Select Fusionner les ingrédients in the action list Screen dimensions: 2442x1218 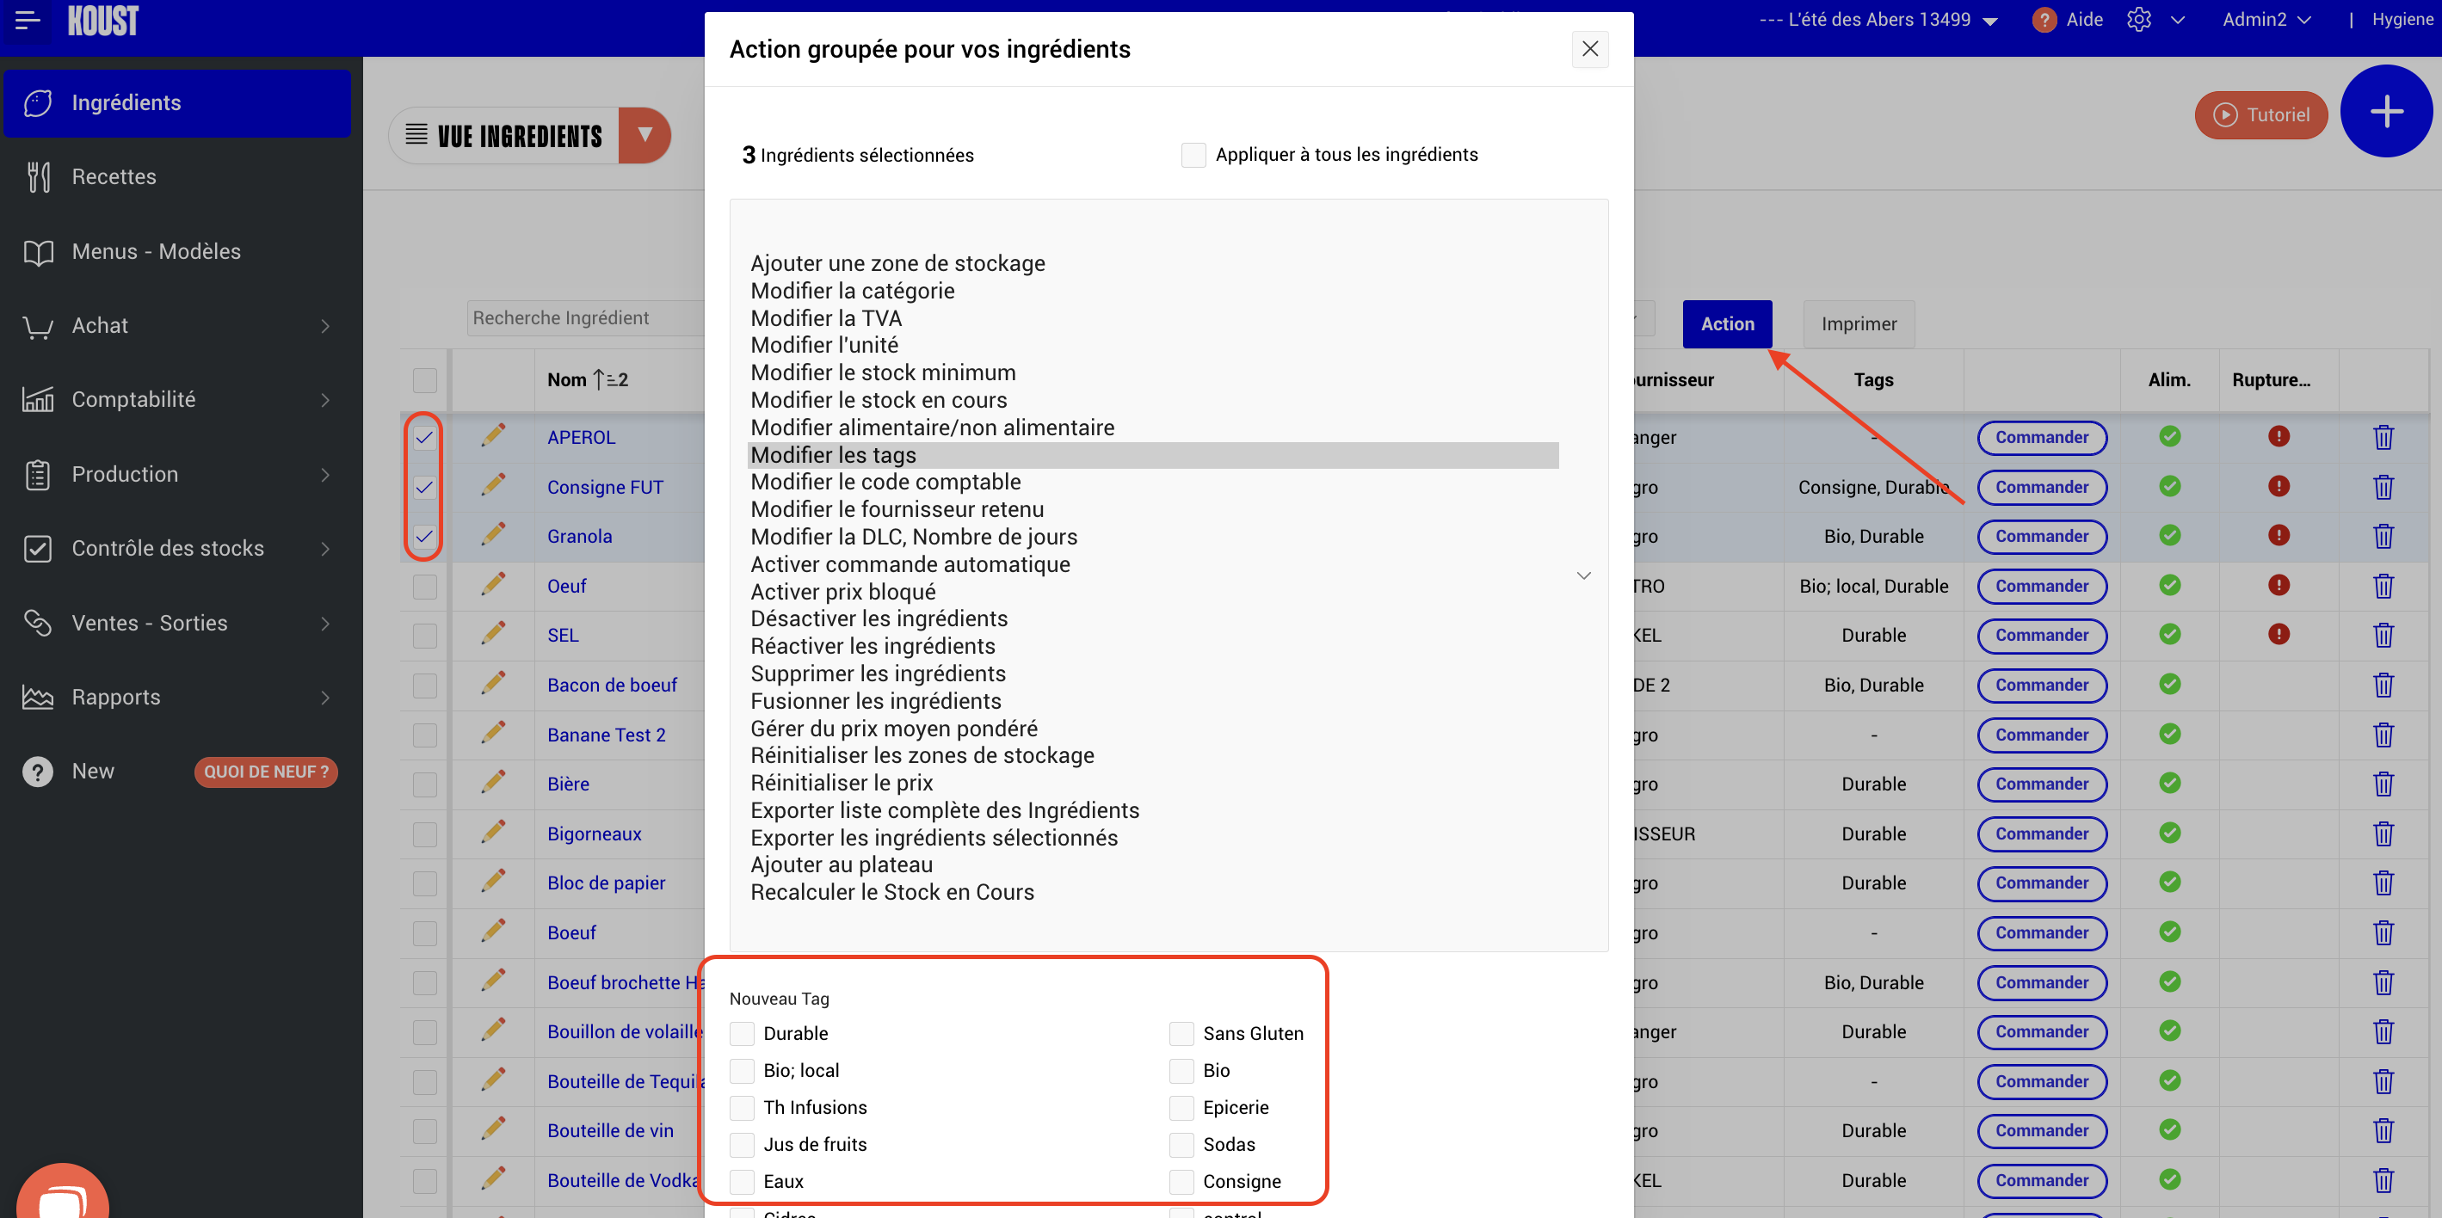pos(876,701)
